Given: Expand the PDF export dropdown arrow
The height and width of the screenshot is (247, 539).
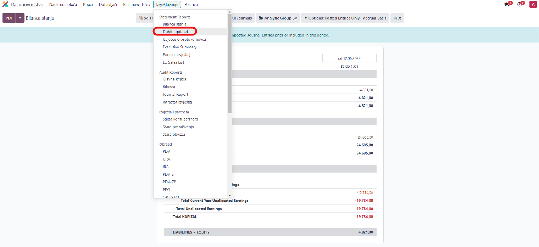Looking at the screenshot, I should pyautogui.click(x=20, y=18).
